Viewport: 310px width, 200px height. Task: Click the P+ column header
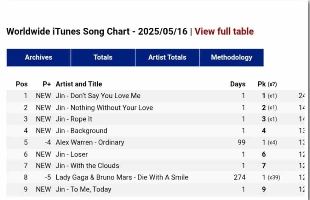click(47, 84)
